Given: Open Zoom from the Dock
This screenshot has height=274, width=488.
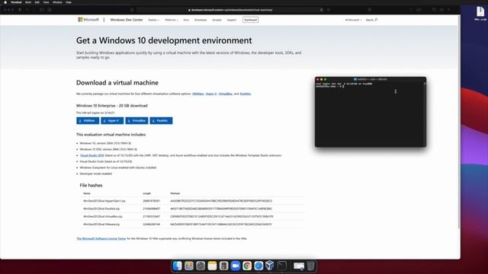Looking at the screenshot, I should [236, 266].
